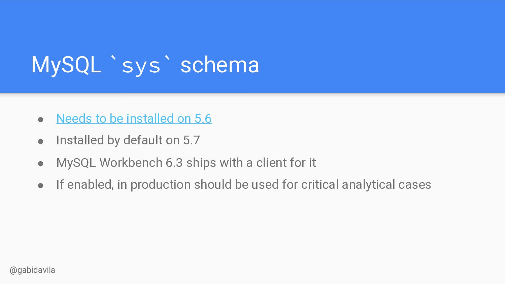Select the 'MySQL' word in the slide title
Screen dimensions: 505x284
pos(66,65)
